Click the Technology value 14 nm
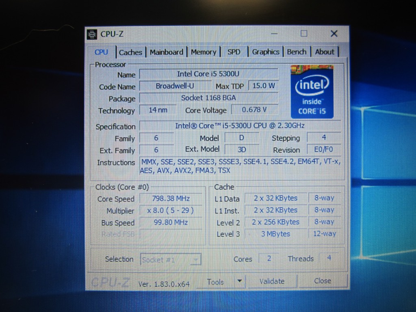Viewport: 416px width, 312px height. coord(158,110)
